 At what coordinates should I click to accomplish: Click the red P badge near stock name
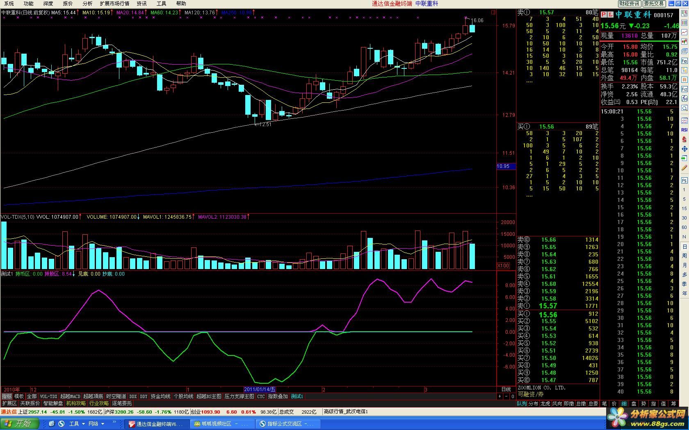point(604,15)
